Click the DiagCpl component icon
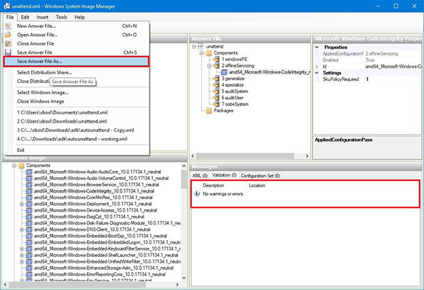 (x=29, y=216)
